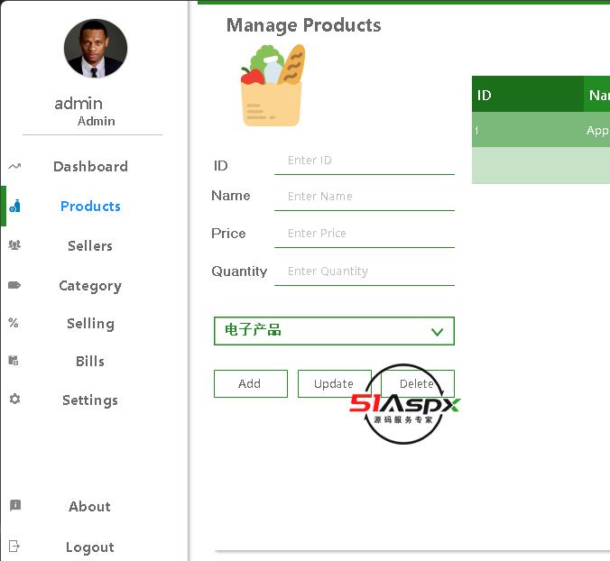This screenshot has height=561, width=610.
Task: Select Products in the sidebar
Action: (90, 206)
